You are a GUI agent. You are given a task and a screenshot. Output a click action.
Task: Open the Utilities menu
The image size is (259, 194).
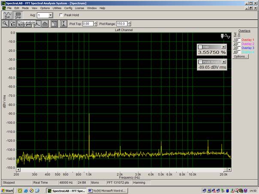57,8
